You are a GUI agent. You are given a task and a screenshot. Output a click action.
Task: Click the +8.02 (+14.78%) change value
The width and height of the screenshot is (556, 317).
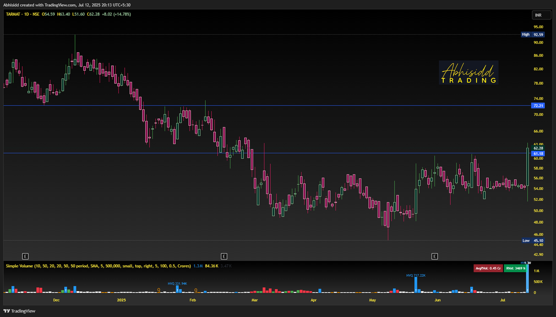116,14
